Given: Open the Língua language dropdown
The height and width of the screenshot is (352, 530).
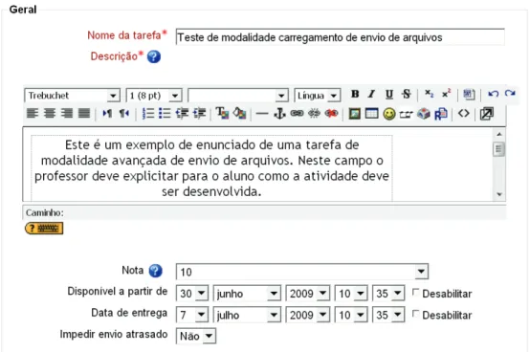Looking at the screenshot, I should 318,96.
